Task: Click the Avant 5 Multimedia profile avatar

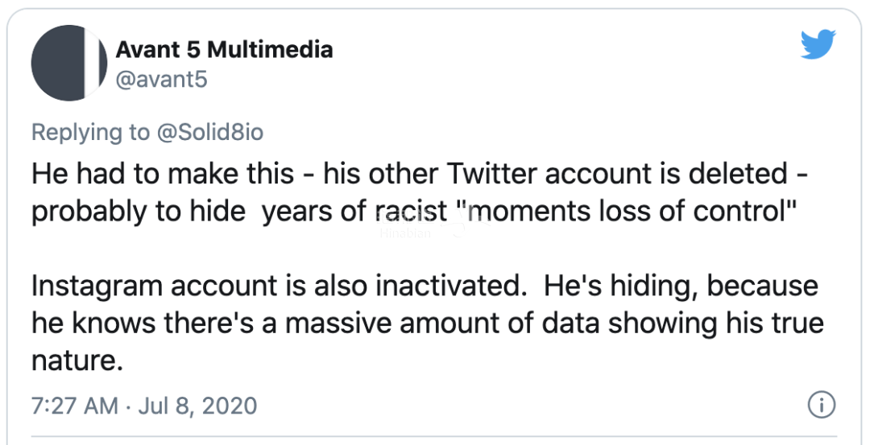Action: click(68, 63)
